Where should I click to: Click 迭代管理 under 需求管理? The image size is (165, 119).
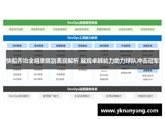[x=38, y=74]
